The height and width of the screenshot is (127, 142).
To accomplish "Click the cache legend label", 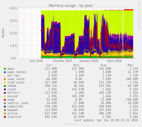I will (12, 89).
